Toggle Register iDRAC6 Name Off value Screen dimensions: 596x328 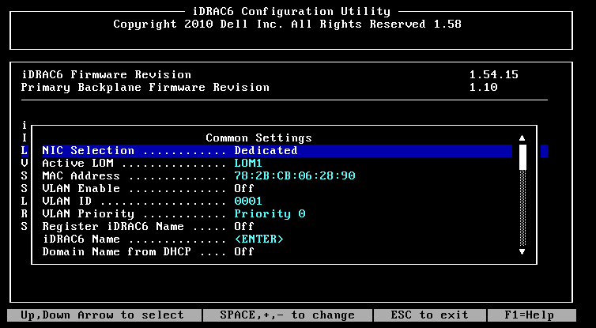pos(243,226)
